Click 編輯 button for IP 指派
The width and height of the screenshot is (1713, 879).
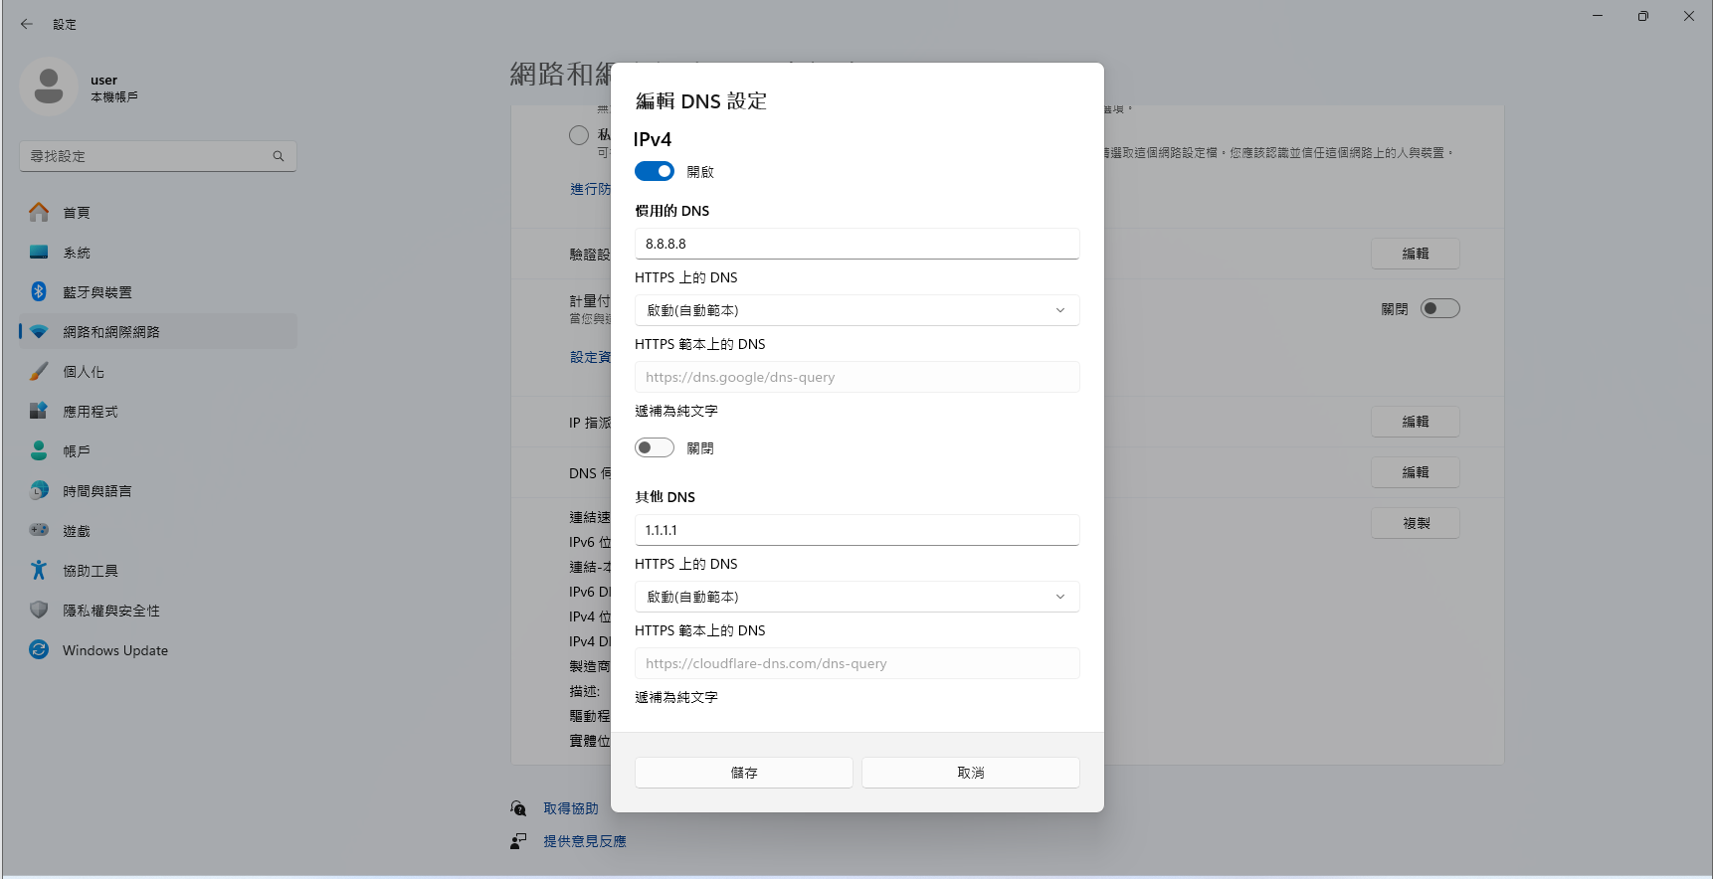(1416, 422)
